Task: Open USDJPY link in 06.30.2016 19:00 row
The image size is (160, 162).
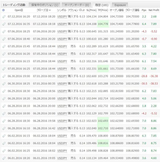Action: (62, 76)
